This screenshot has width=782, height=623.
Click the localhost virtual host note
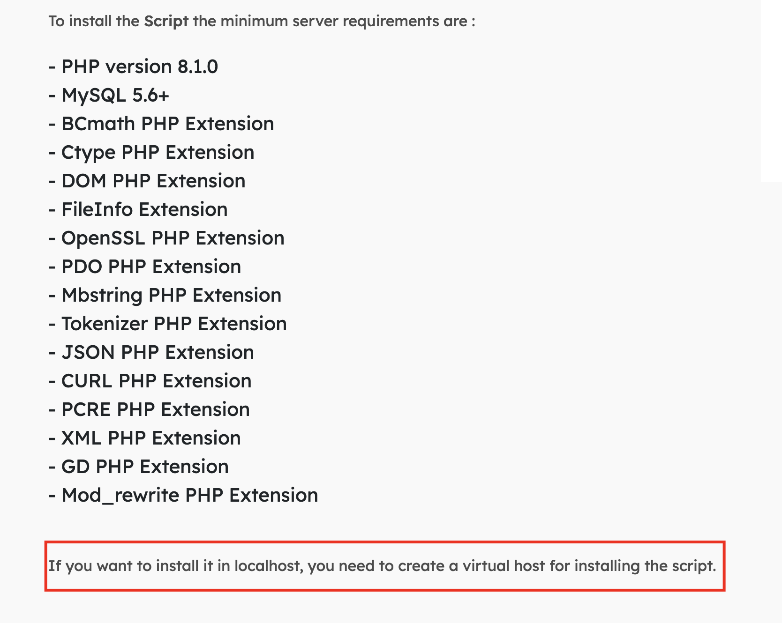tap(383, 566)
